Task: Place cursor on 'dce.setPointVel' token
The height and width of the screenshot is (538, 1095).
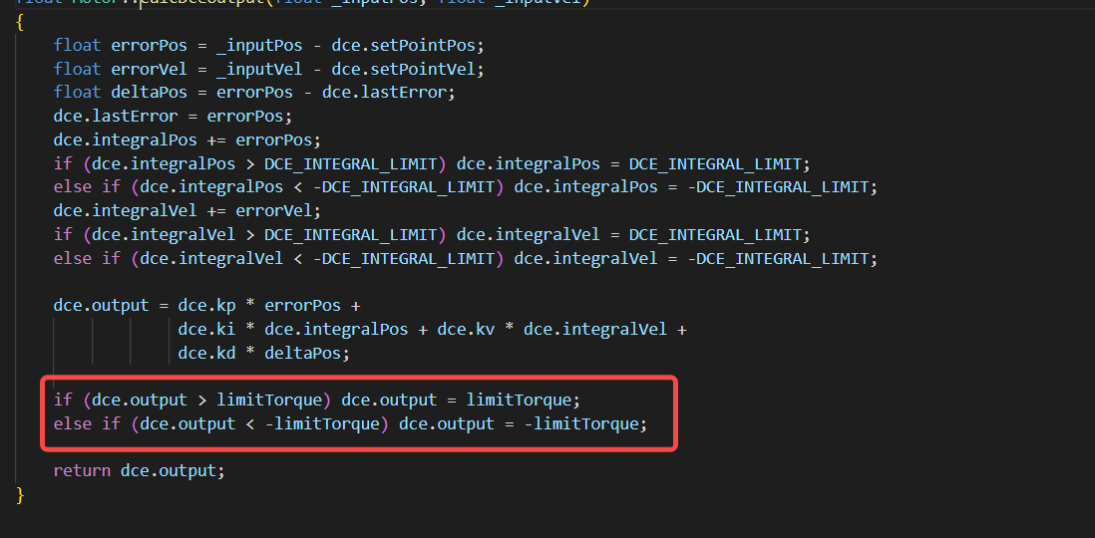Action: tap(404, 69)
